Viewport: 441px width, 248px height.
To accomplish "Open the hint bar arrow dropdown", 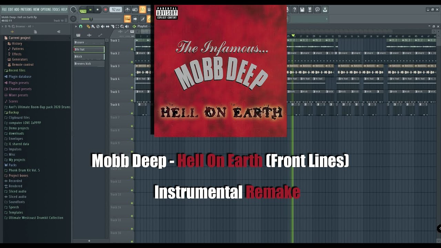I will point(327,19).
